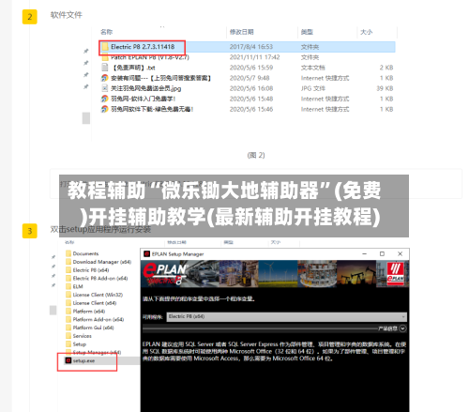Screen dimensions: 469x412
Task: Select the setup.exe file name
Action: 83,360
